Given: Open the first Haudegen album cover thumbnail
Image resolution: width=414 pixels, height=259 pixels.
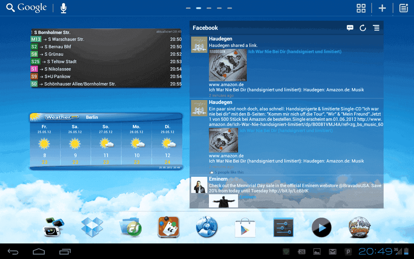Looking at the screenshot, I should pos(228,65).
